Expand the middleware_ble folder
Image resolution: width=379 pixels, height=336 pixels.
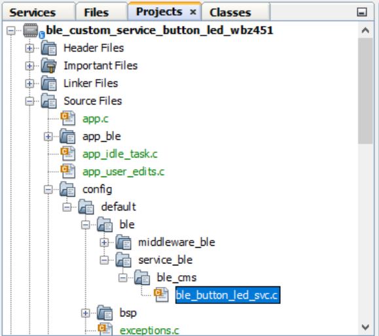pos(104,243)
